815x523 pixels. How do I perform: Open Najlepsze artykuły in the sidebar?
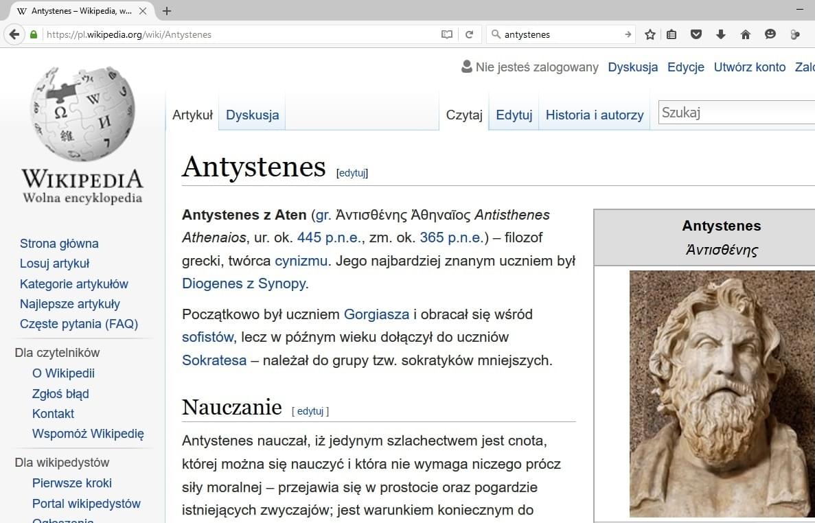point(69,304)
